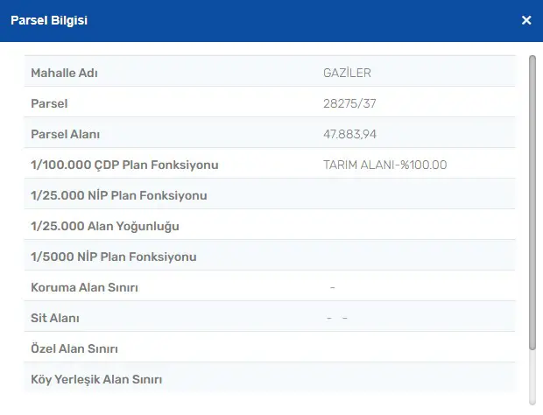Select the Mahalle Adı row label
543x415 pixels.
(x=65, y=73)
